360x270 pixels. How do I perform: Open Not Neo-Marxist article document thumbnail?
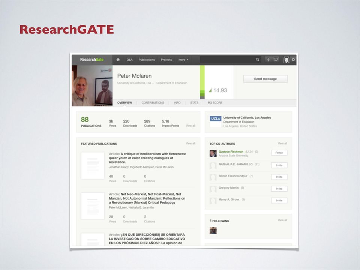tap(93, 206)
